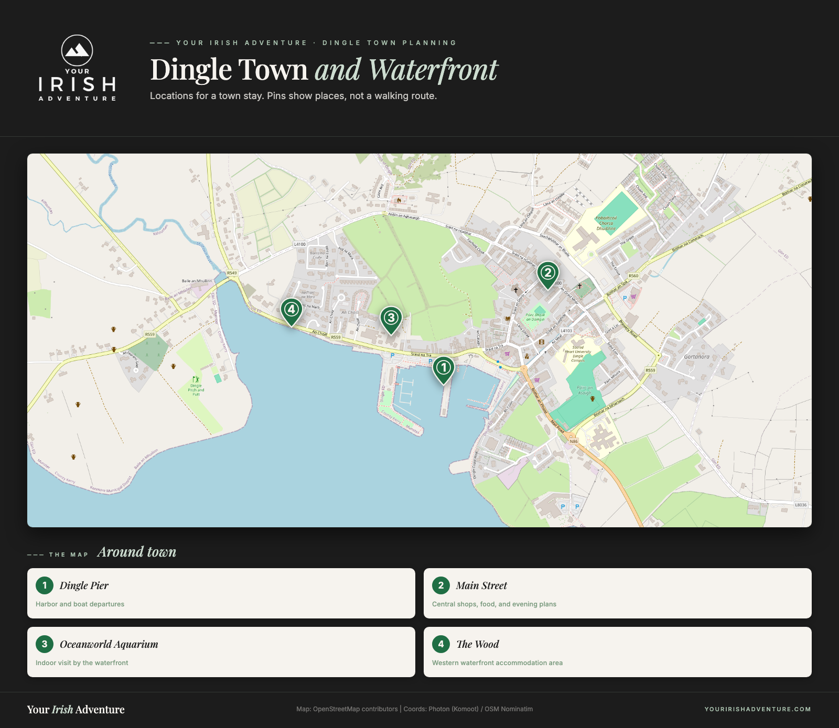Click the "Pobalscoil Chorca Dhuibhne" map label
The height and width of the screenshot is (728, 839).
point(606,223)
